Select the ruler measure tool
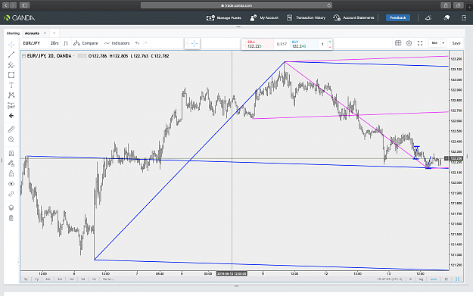Image resolution: width=473 pixels, height=296 pixels. (11, 129)
